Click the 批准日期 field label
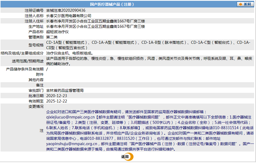Image resolution: width=256 pixels, height=163 pixels. point(36,96)
